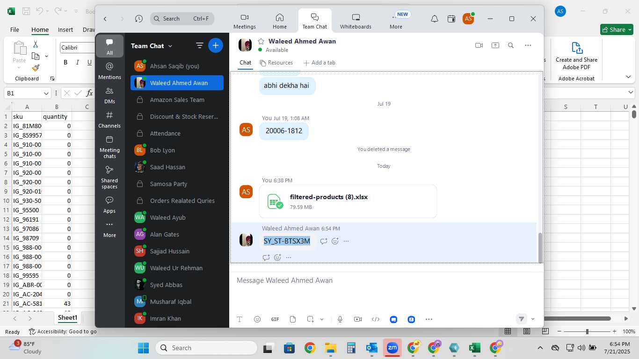Open Excel File menu
Viewport: 639px width, 359px height.
[x=15, y=29]
